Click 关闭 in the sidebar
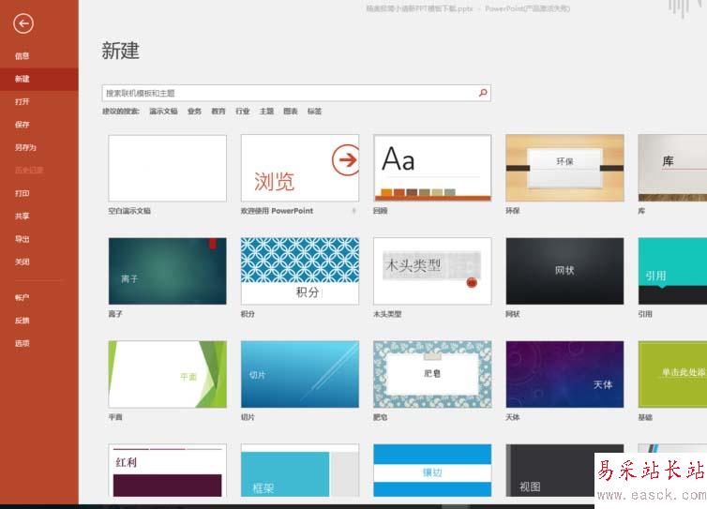This screenshot has width=707, height=509. tap(23, 262)
